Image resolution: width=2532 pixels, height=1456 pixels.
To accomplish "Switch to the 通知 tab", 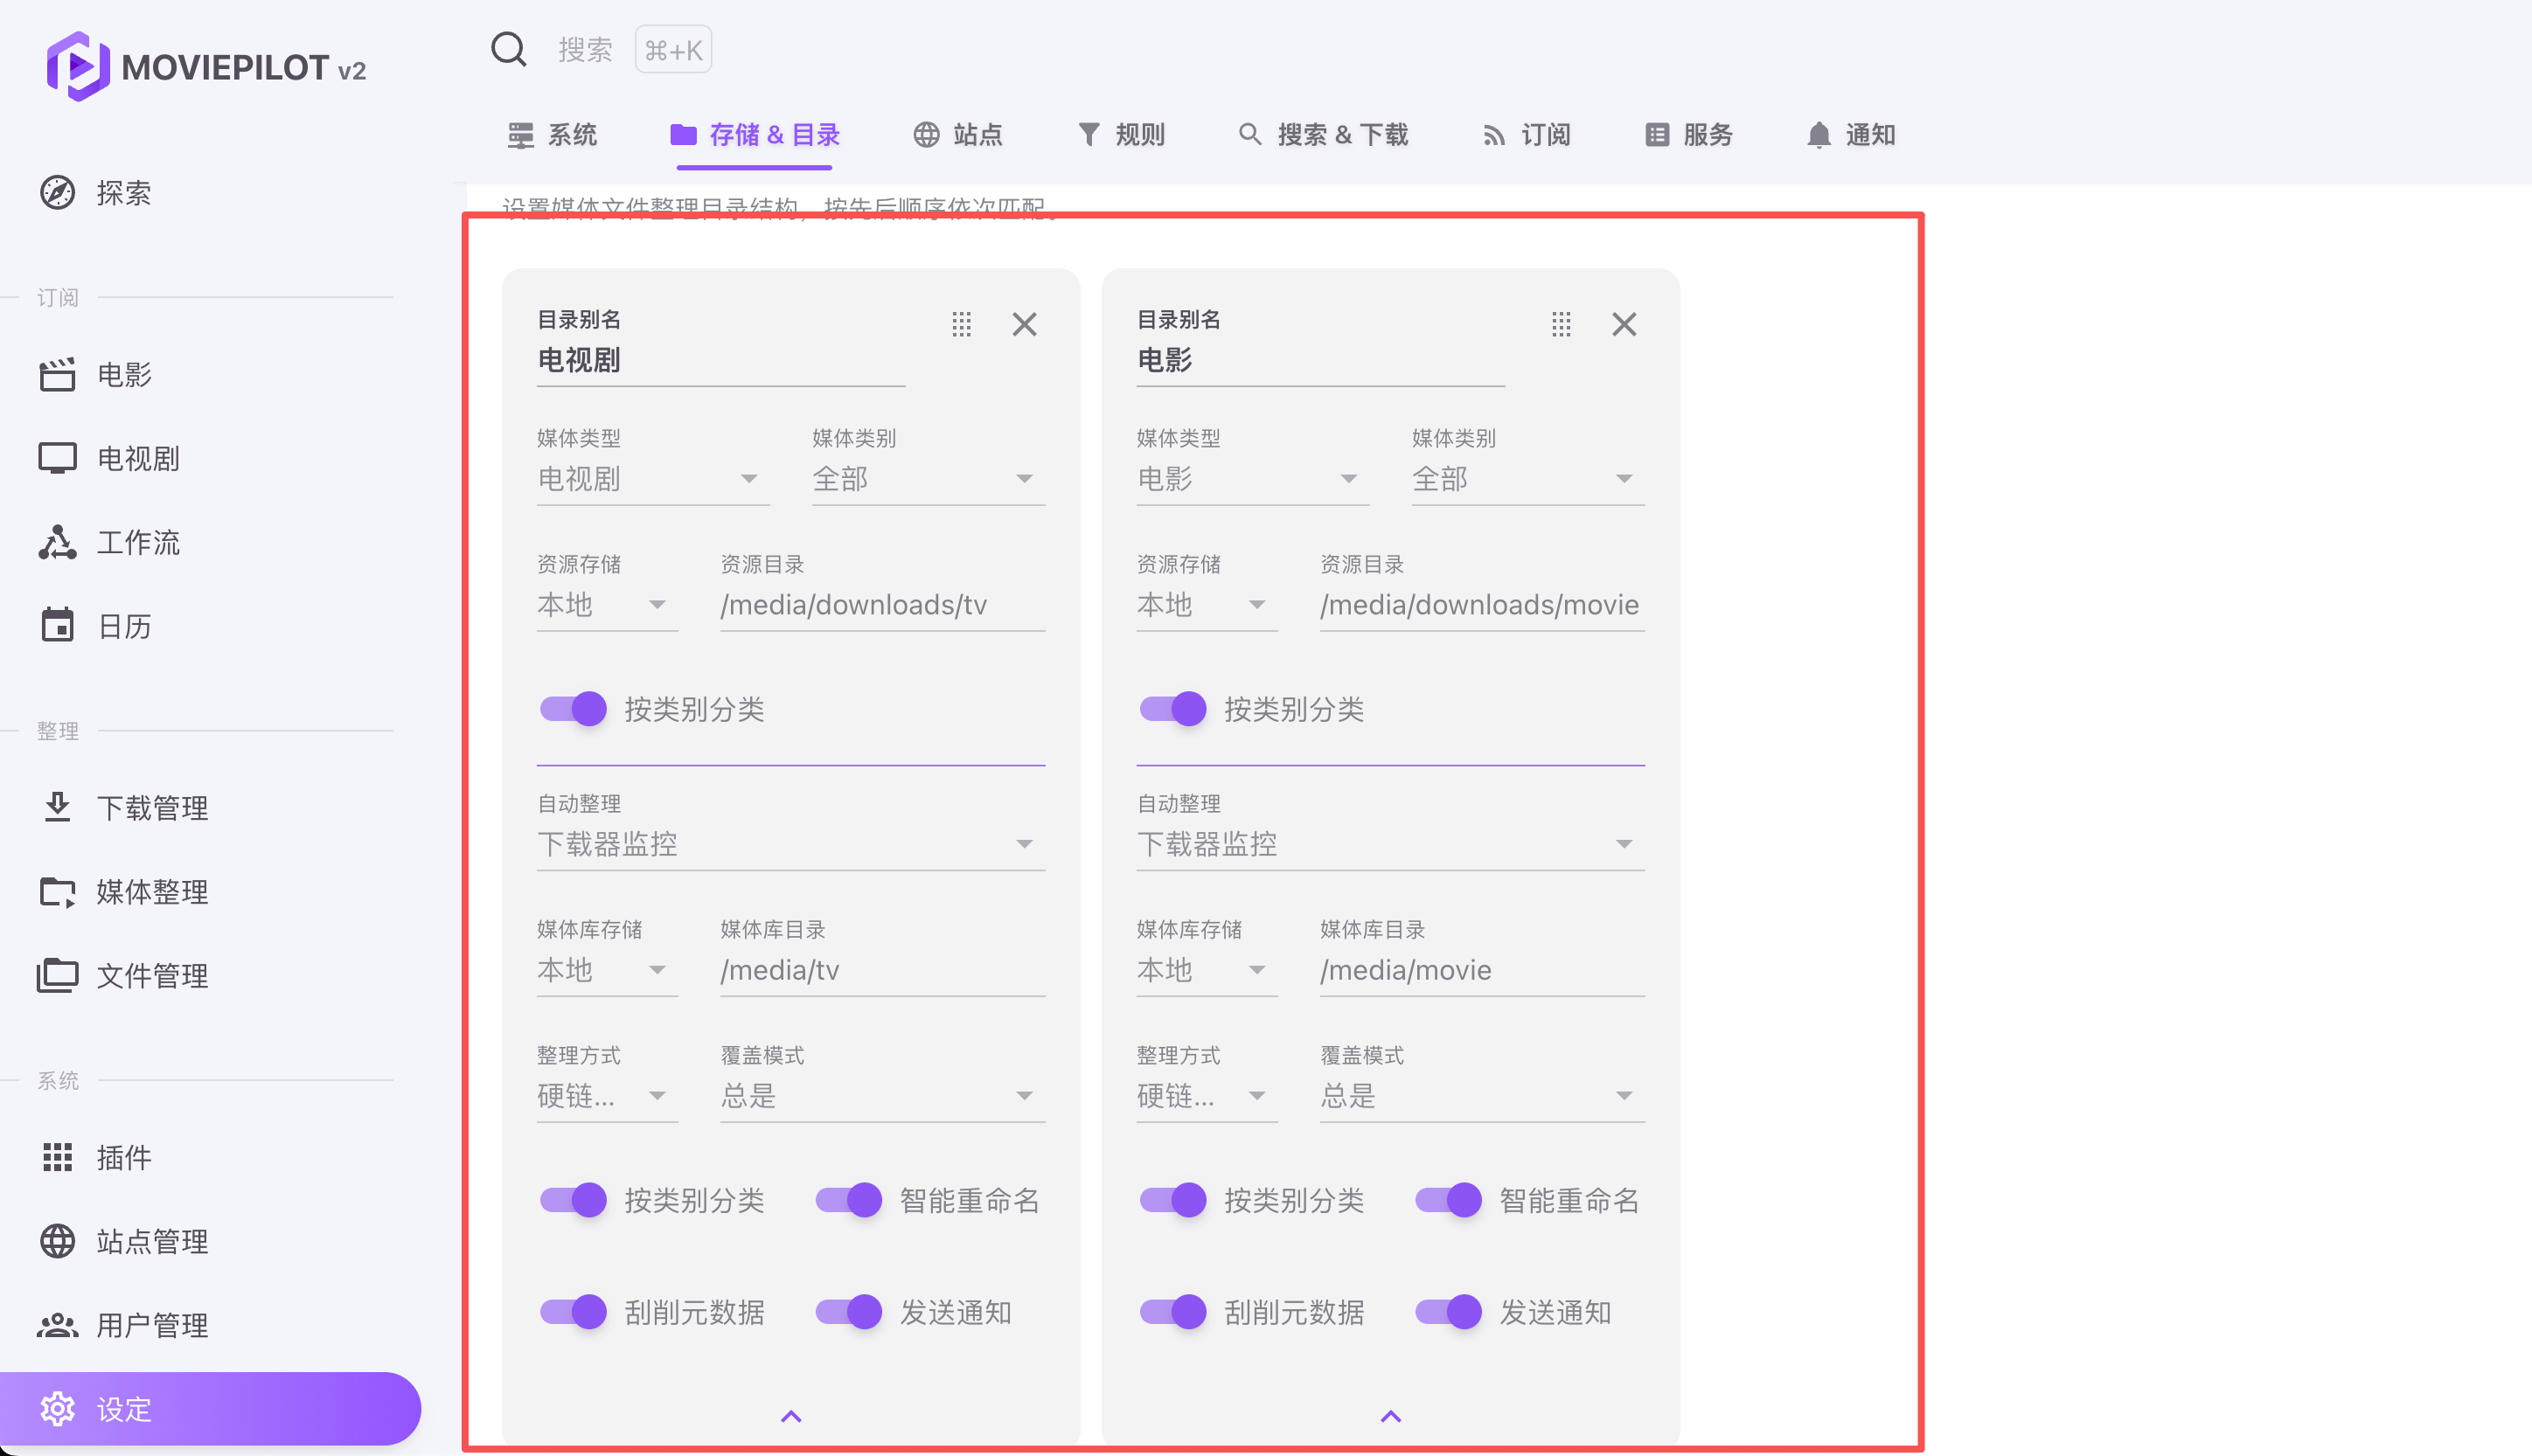I will coord(1852,135).
